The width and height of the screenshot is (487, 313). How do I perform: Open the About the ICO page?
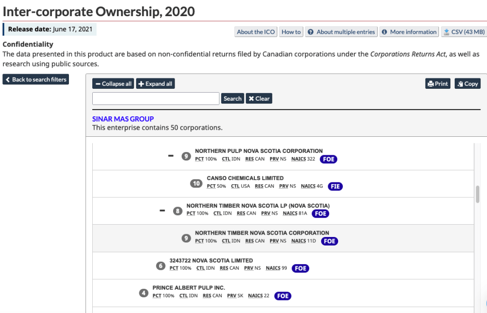[x=256, y=32]
